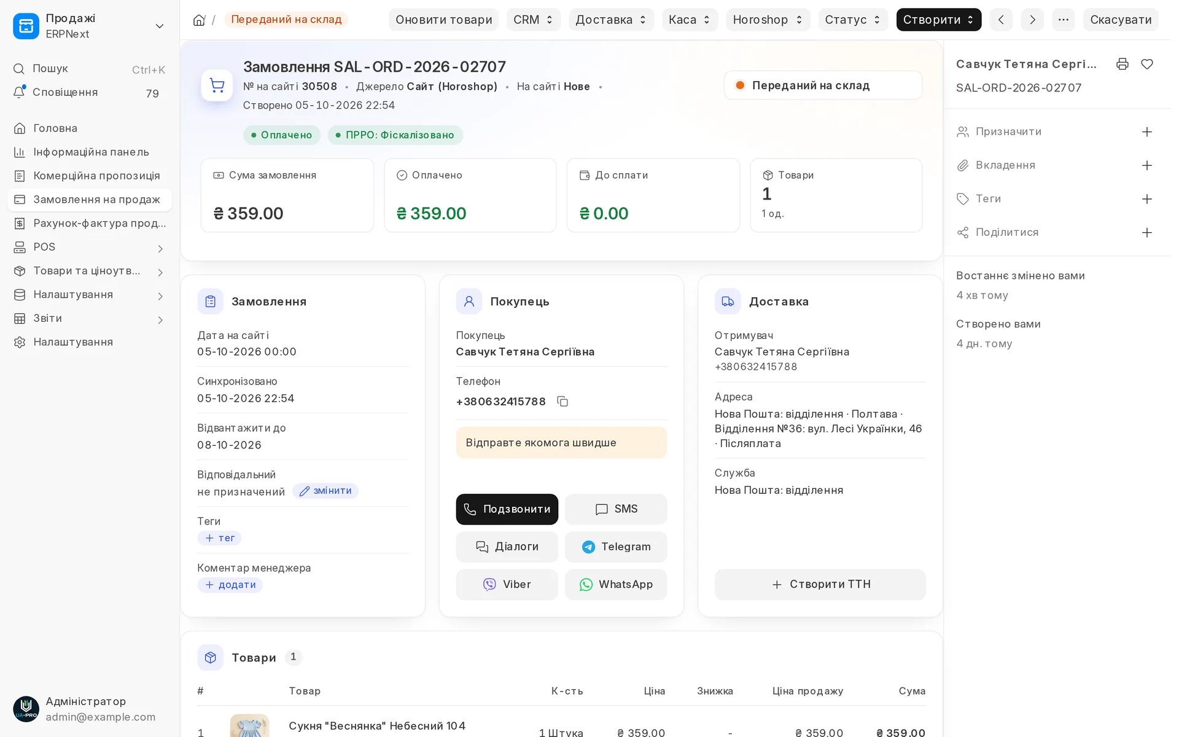1179x737 pixels.
Task: Open Сповіщення notifications bell
Action: (90, 93)
